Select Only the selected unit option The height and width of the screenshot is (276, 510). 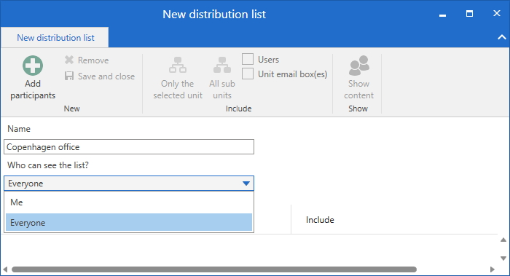point(178,78)
